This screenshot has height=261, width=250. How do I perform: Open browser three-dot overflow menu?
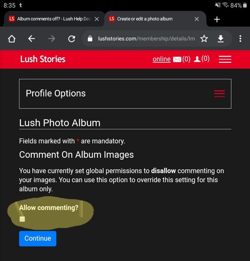[x=240, y=39]
